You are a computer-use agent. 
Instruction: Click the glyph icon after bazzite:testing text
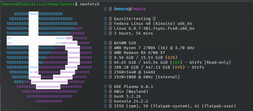pos(154,19)
